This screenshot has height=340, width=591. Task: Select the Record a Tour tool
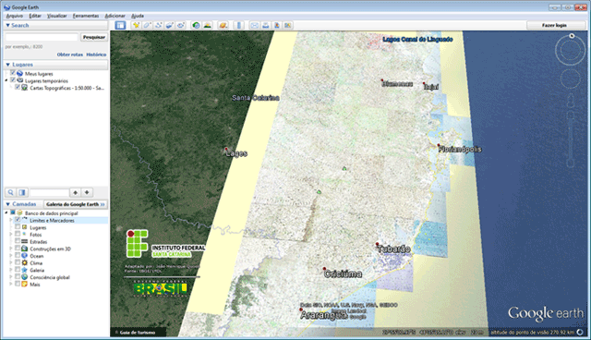click(x=181, y=25)
